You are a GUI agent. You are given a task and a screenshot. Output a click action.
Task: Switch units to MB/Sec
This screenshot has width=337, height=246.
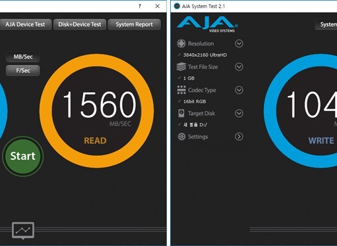point(23,57)
